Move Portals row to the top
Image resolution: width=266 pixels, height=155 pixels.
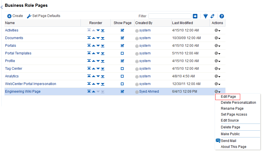coord(89,45)
